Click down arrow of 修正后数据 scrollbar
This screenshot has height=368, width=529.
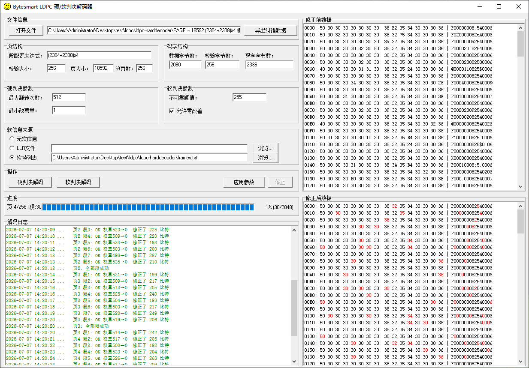tap(521, 361)
